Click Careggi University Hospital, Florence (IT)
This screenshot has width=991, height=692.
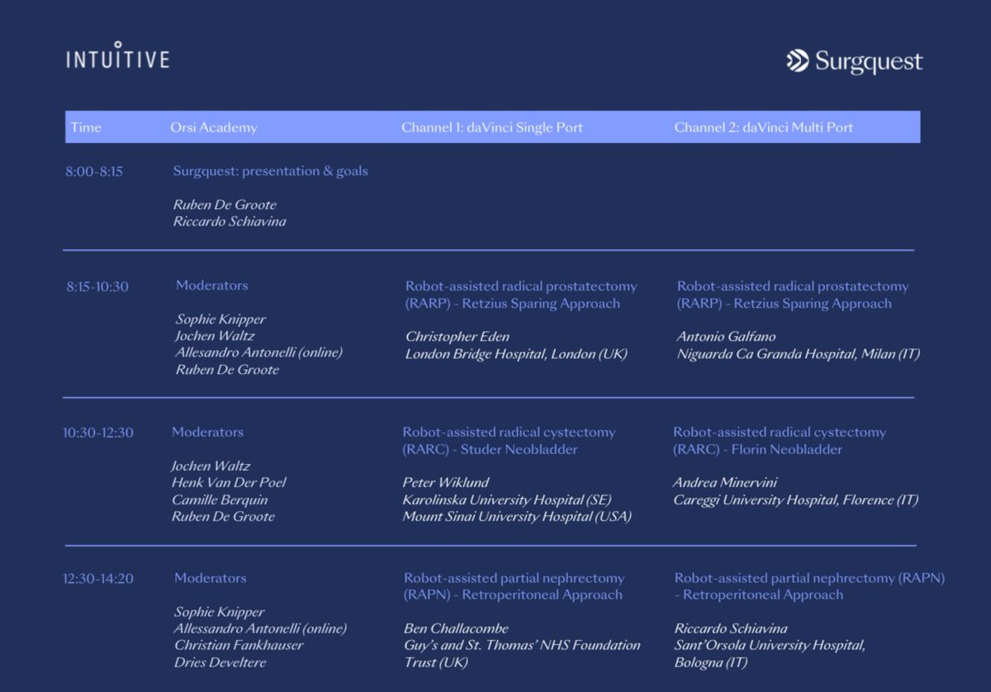[x=795, y=500]
